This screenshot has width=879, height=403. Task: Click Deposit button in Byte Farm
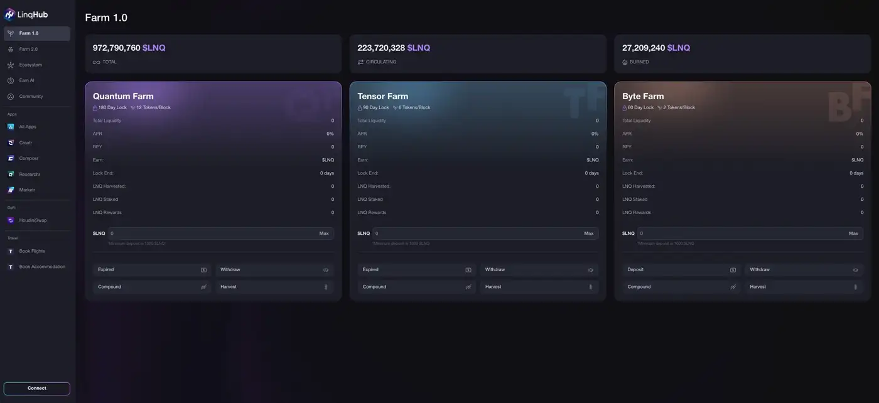[681, 270]
